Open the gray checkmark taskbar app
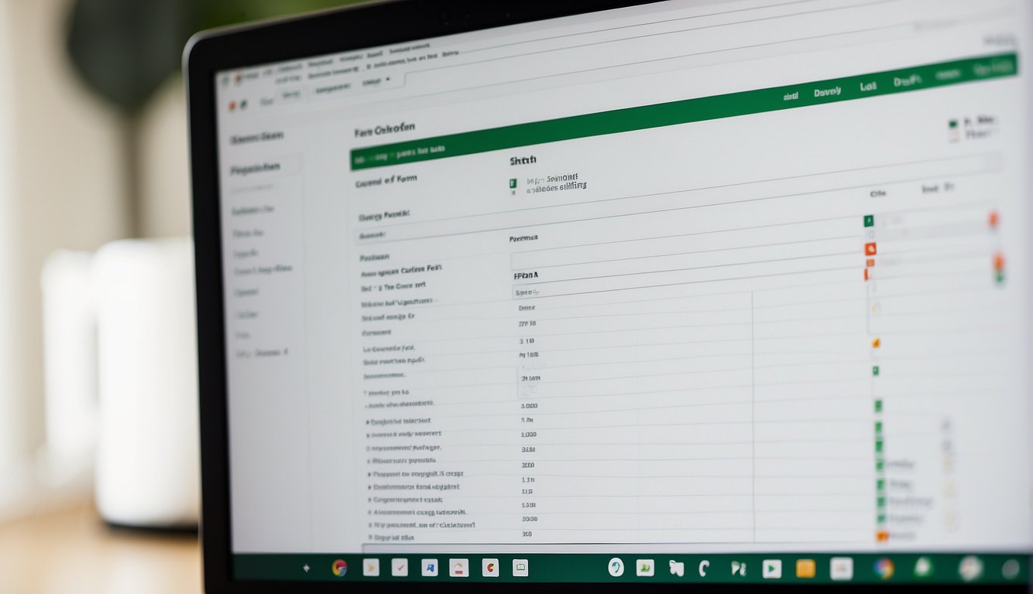1033x594 pixels. click(400, 568)
